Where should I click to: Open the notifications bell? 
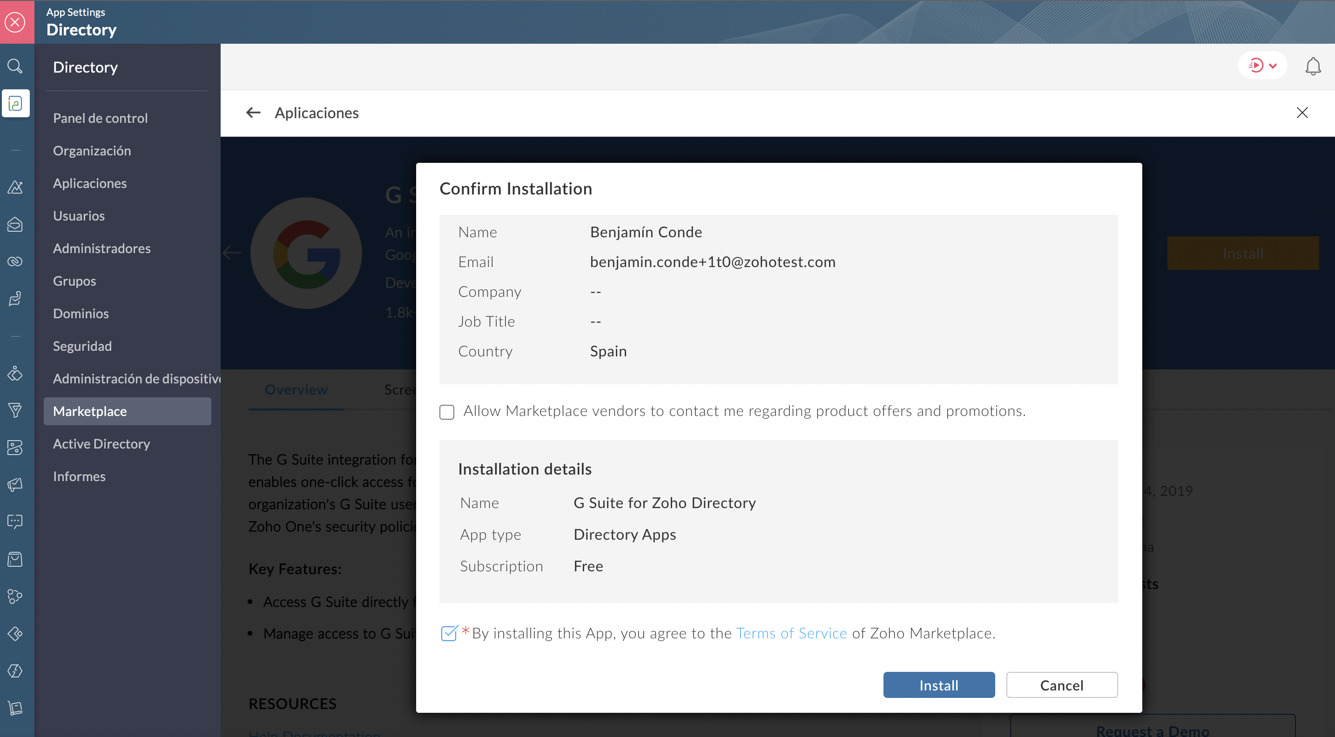1313,66
